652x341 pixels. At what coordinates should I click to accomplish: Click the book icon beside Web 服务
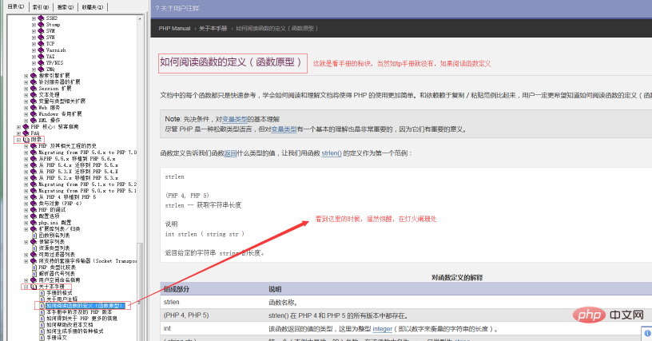click(x=34, y=108)
